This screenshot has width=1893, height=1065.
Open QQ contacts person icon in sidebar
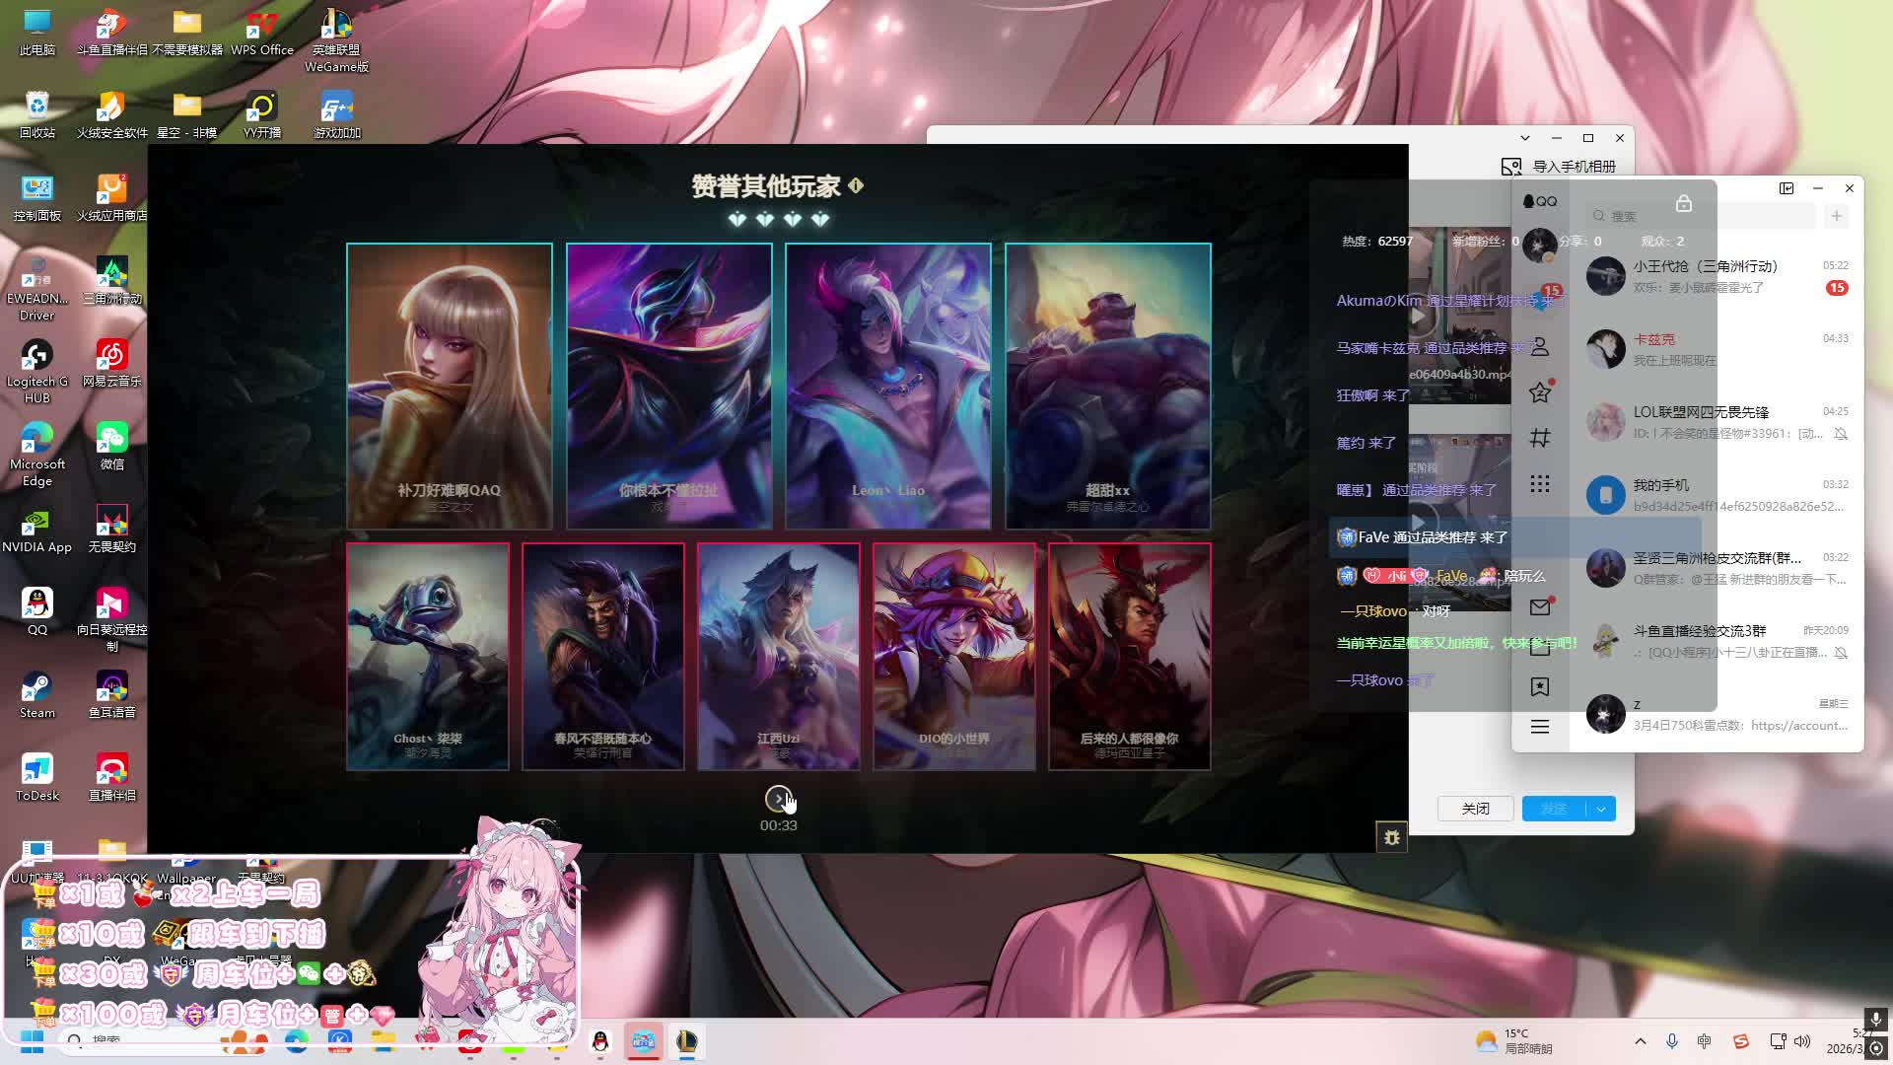click(1540, 347)
